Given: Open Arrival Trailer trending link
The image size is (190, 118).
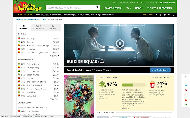Looking at the screenshot, I should (x=108, y=15).
